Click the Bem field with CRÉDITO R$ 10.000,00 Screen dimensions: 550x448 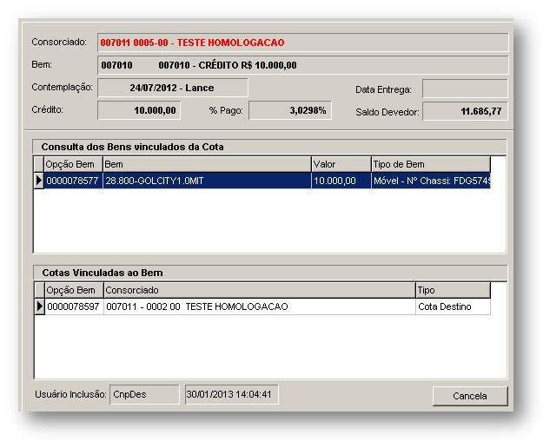[x=303, y=65]
